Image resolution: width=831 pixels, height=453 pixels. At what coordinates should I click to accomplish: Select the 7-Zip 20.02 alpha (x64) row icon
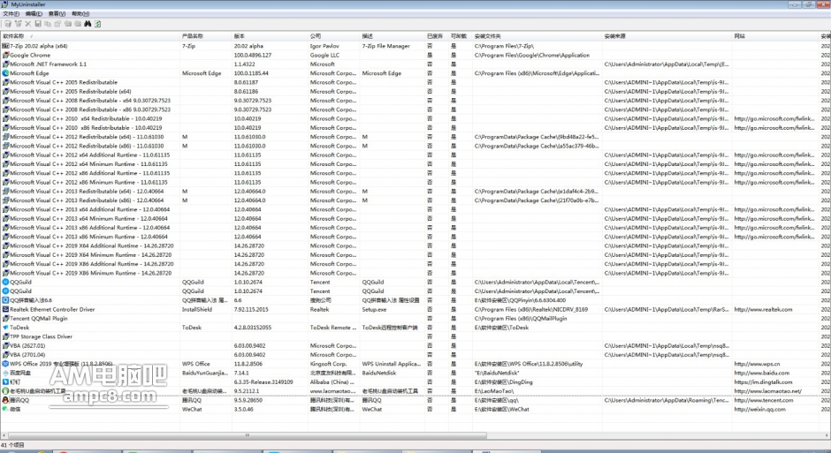coord(5,46)
